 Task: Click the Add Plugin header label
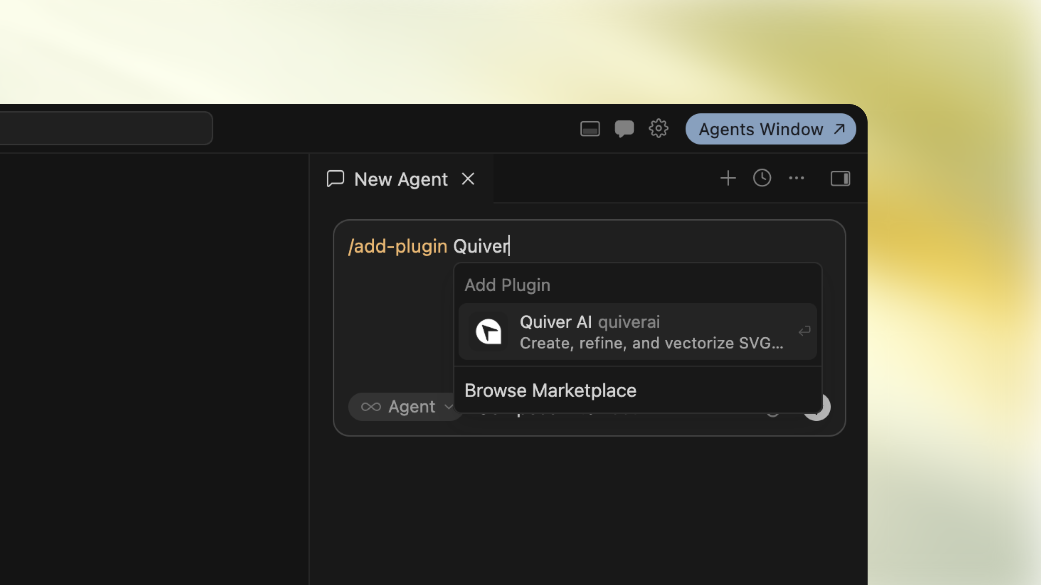click(x=507, y=285)
